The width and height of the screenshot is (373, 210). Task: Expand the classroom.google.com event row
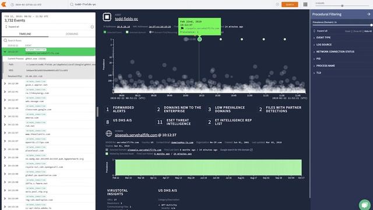[x=5, y=108]
